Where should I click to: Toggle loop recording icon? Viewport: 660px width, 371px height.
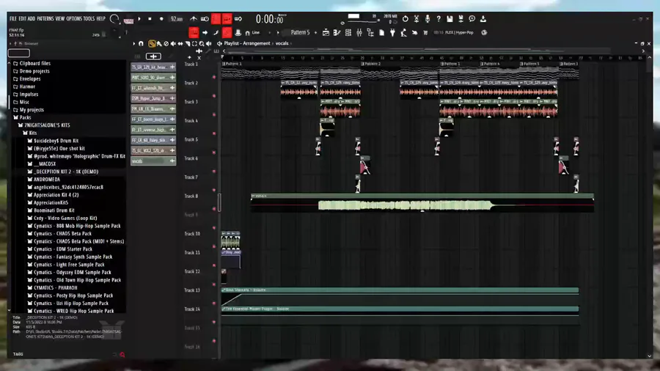(238, 19)
